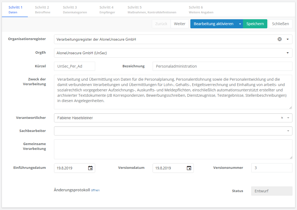297x210 pixels.
Task: Select Schritt 5 Maßnahmen, Kontrolldefinitionen tab
Action: click(152, 10)
